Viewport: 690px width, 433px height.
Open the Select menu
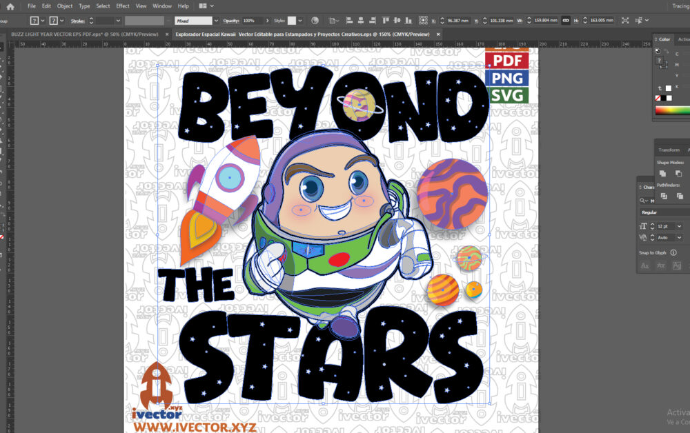(103, 6)
